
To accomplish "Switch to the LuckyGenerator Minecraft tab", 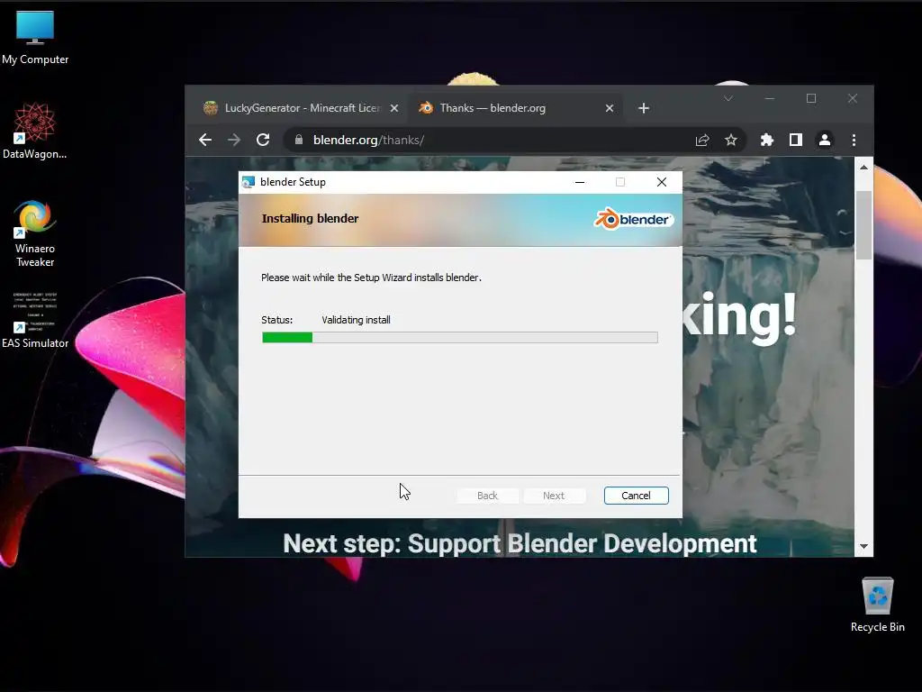I will tap(294, 108).
